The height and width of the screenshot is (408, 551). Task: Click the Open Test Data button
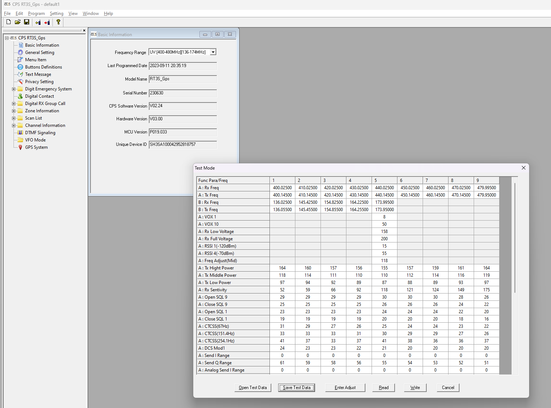(253, 388)
